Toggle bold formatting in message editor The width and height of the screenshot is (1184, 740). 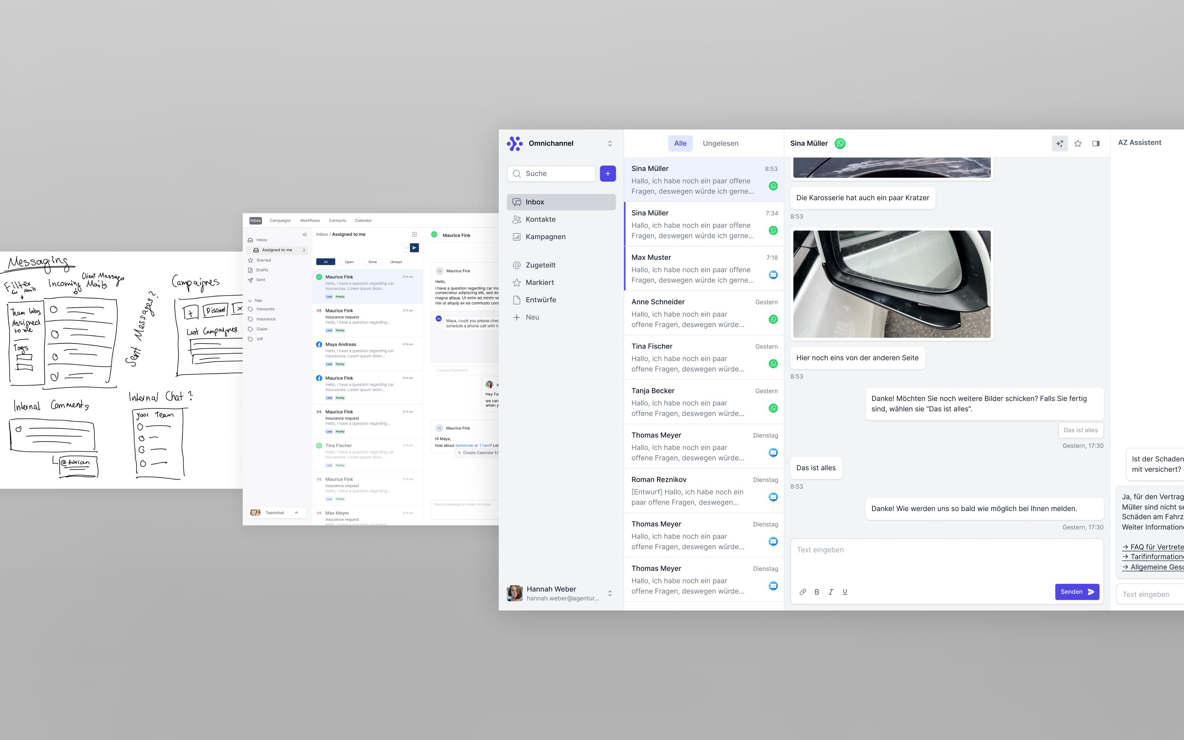(x=817, y=592)
